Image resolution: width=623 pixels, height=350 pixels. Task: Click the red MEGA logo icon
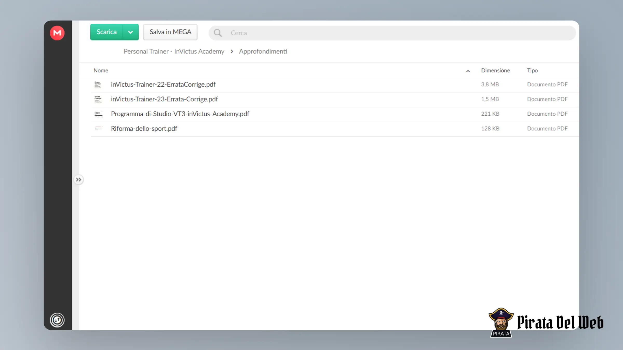coord(57,33)
